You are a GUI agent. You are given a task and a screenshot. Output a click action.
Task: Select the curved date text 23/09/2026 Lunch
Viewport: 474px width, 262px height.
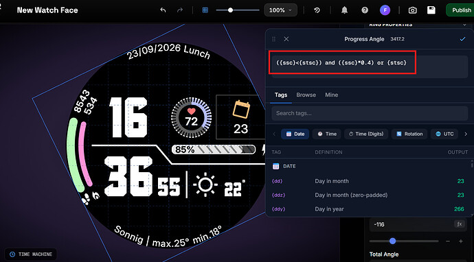point(168,51)
